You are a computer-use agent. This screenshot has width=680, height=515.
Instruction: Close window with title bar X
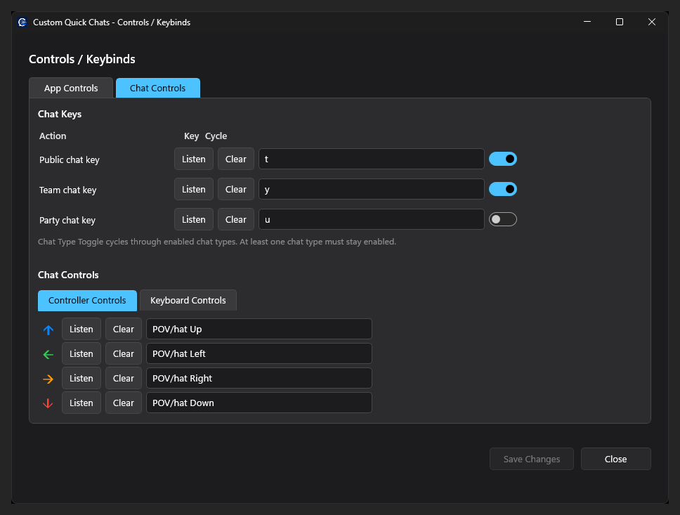(x=651, y=22)
